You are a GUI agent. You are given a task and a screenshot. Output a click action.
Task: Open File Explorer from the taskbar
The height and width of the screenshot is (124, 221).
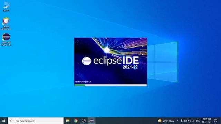pyautogui.click(x=68, y=121)
